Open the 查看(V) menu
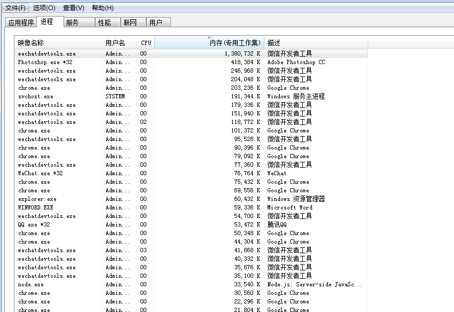454x312 pixels. [x=74, y=8]
